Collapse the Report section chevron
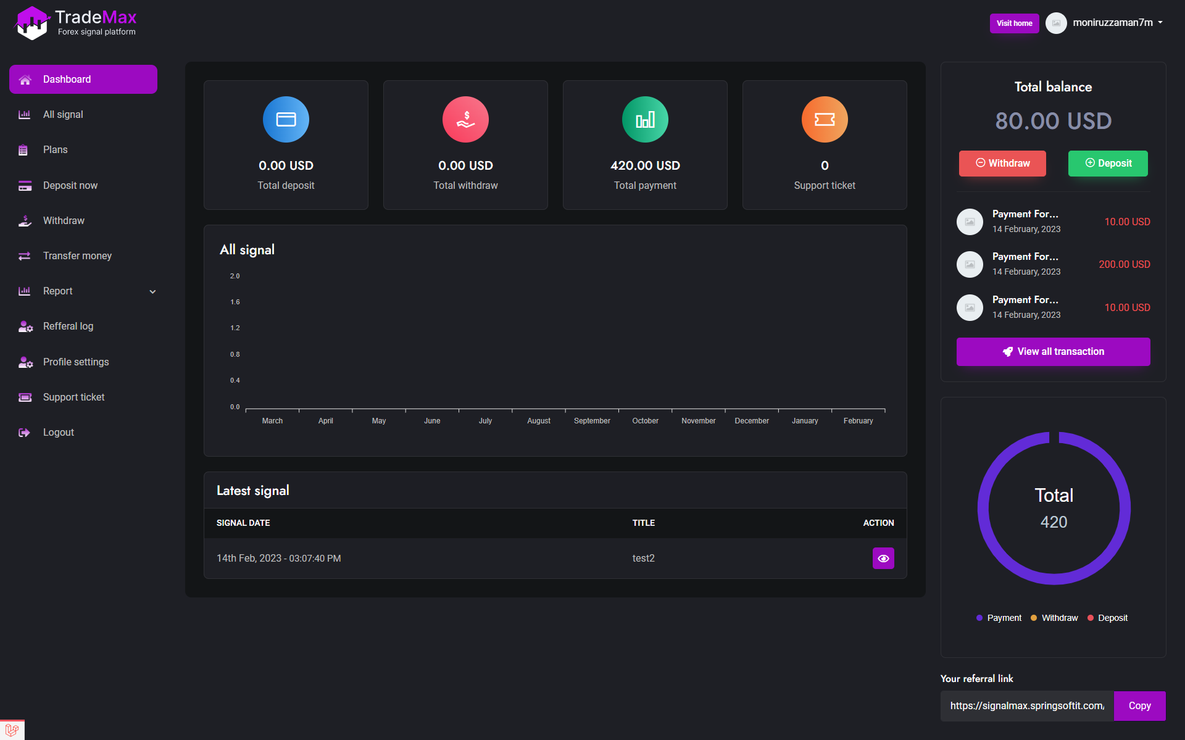Viewport: 1185px width, 740px height. (152, 291)
